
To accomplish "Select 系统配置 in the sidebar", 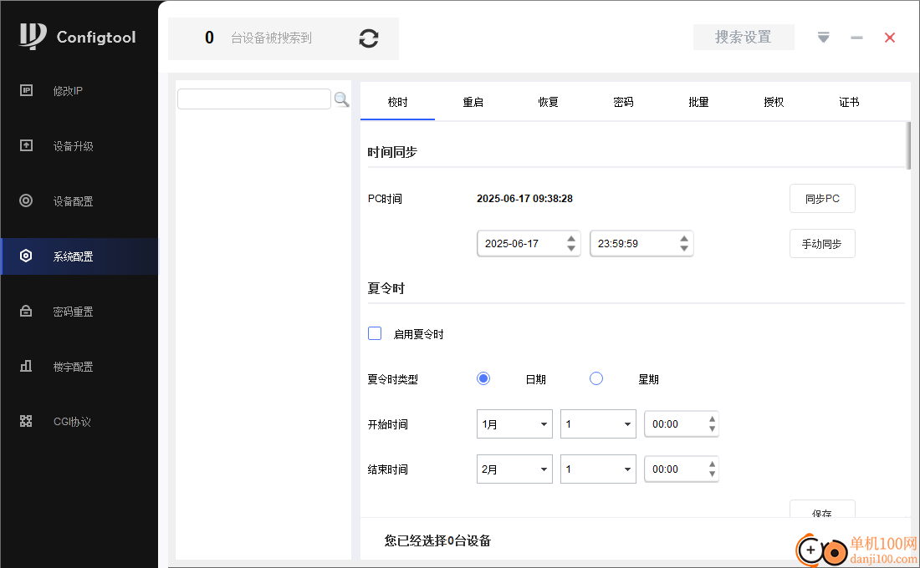I will pyautogui.click(x=79, y=256).
